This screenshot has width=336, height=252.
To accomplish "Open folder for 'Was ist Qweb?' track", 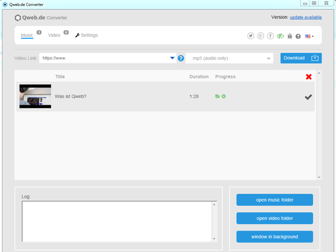I will click(x=218, y=97).
